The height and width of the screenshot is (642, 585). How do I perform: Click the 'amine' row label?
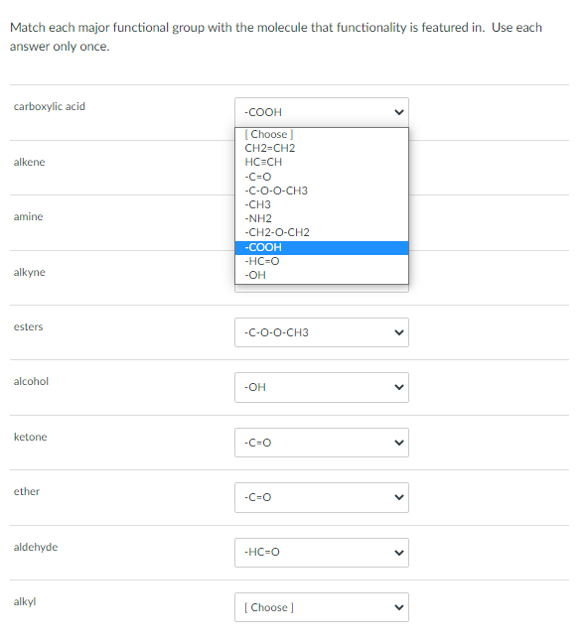pyautogui.click(x=28, y=216)
